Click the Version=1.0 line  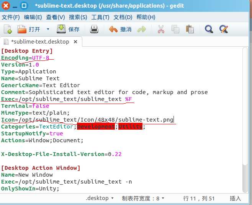tap(20, 65)
